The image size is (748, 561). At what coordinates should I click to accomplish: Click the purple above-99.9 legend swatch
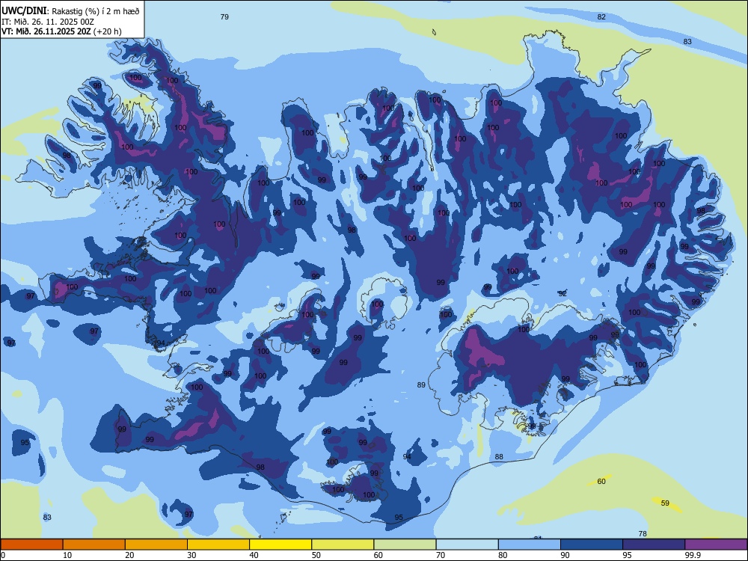[716, 545]
